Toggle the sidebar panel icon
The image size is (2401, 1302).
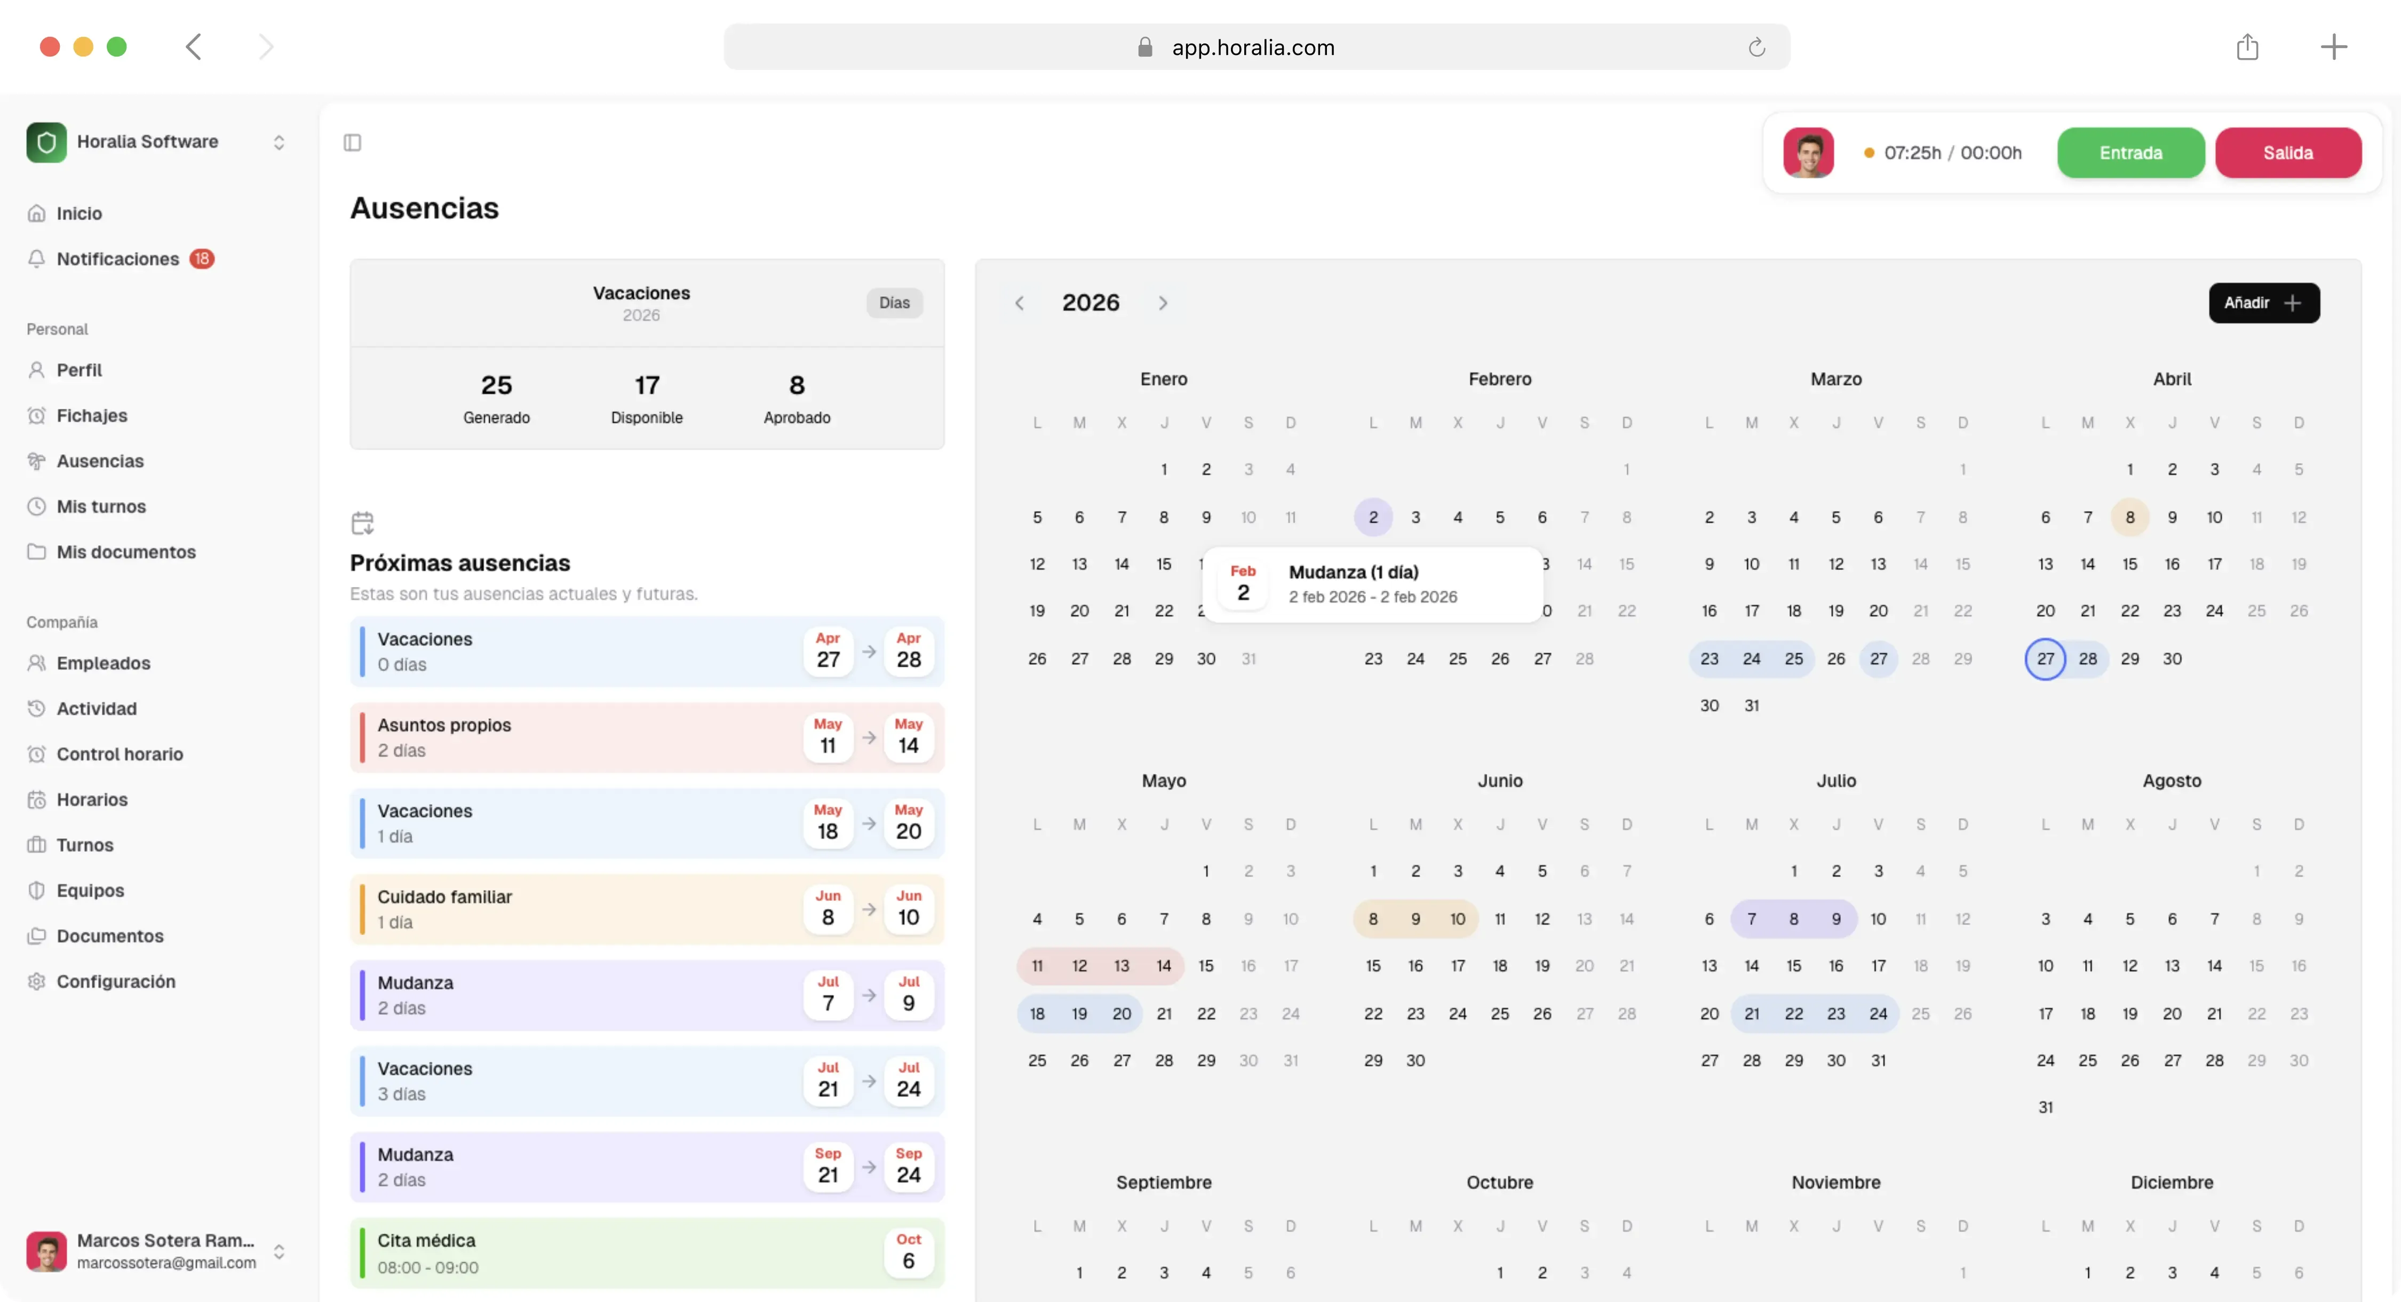352,142
